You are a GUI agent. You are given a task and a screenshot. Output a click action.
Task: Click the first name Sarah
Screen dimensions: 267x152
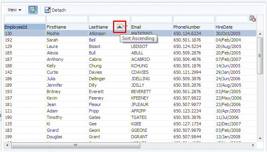click(x=52, y=40)
